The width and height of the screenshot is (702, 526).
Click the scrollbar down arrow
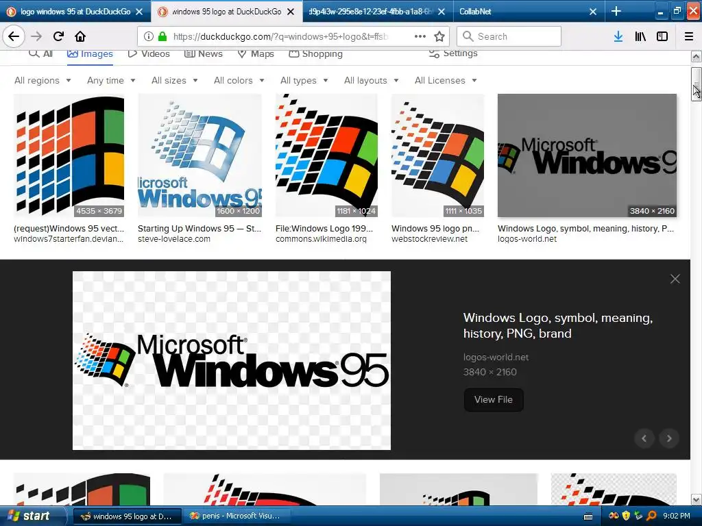[697, 499]
